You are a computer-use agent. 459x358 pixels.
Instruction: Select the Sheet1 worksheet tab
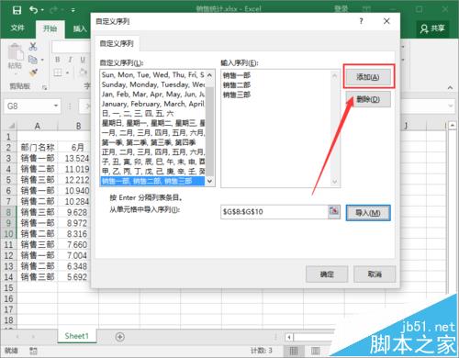76,336
